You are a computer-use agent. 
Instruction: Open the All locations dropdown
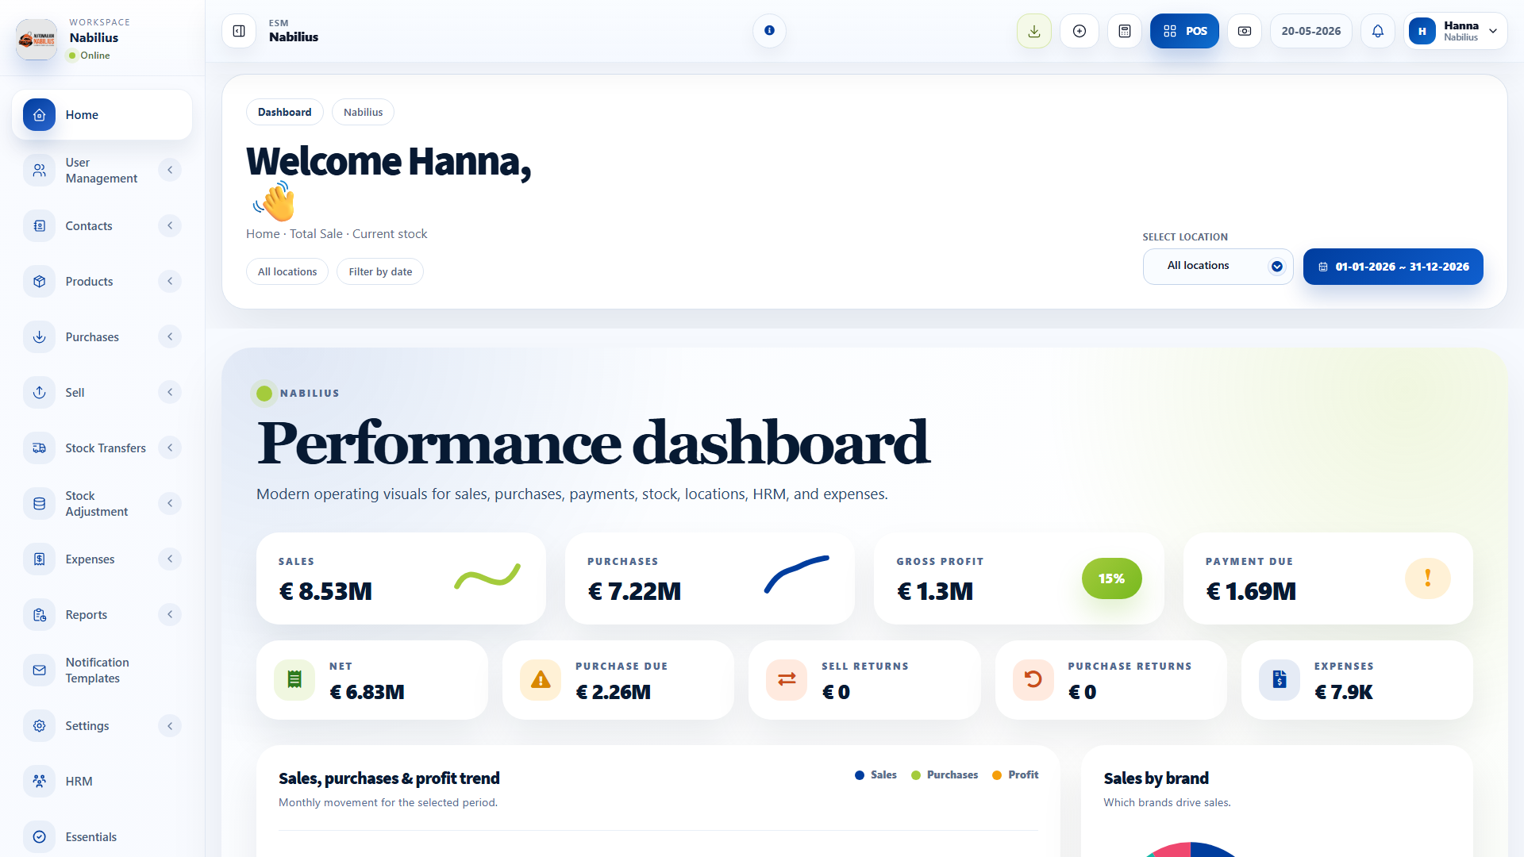pos(1218,267)
